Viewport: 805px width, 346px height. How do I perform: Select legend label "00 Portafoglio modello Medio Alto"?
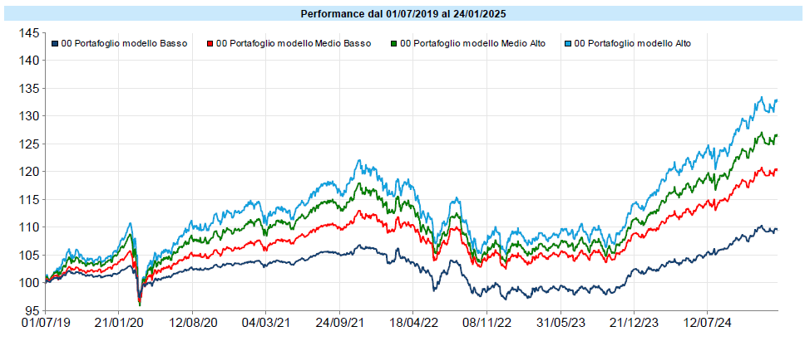coord(472,44)
